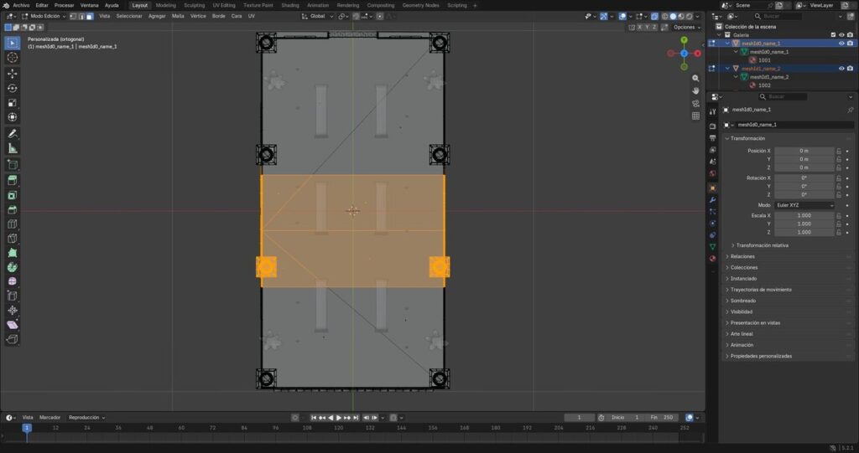The width and height of the screenshot is (859, 453).
Task: Click the viewport pan hand icon
Action: (x=695, y=90)
